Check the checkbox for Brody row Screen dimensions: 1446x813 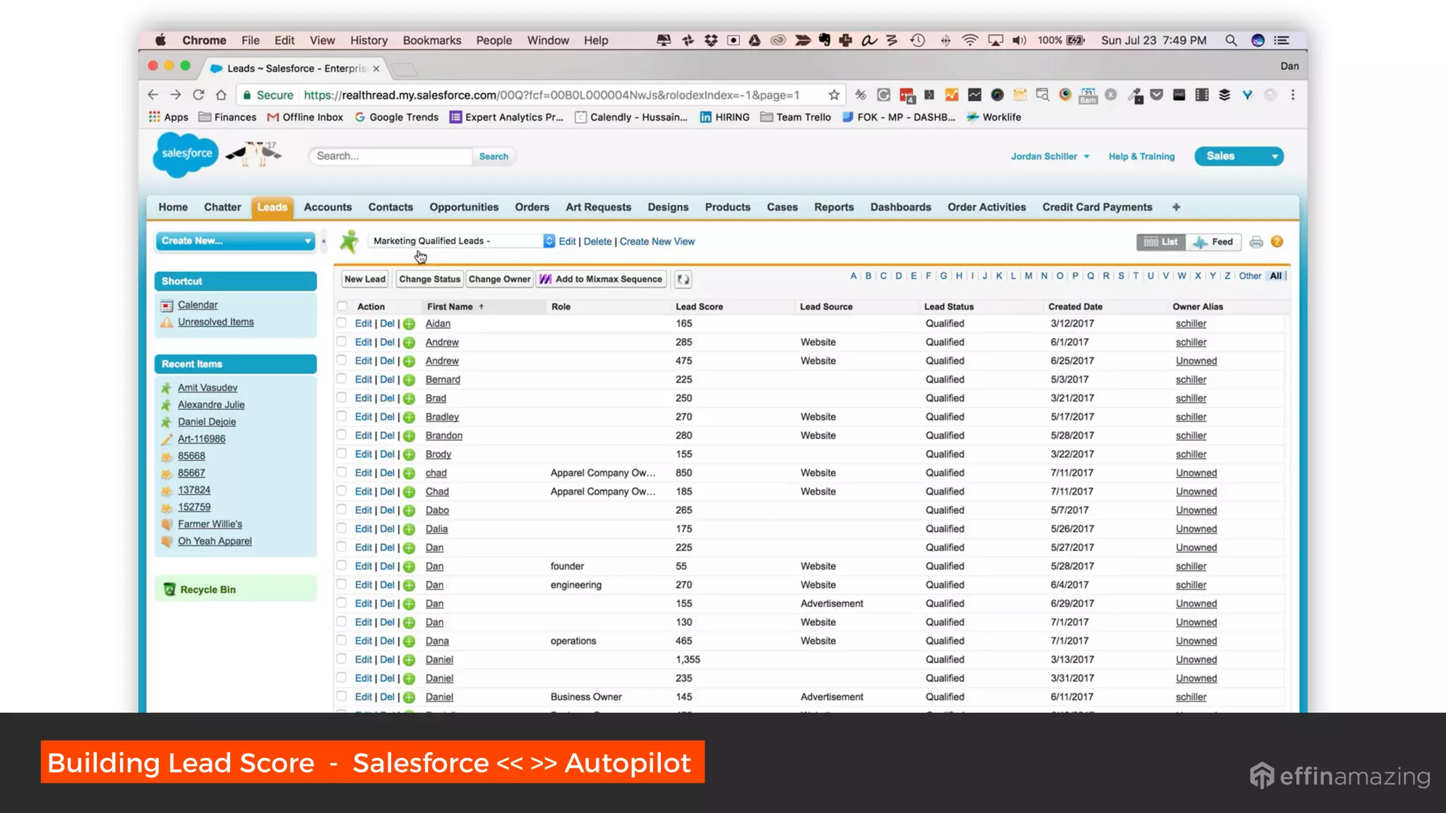342,454
